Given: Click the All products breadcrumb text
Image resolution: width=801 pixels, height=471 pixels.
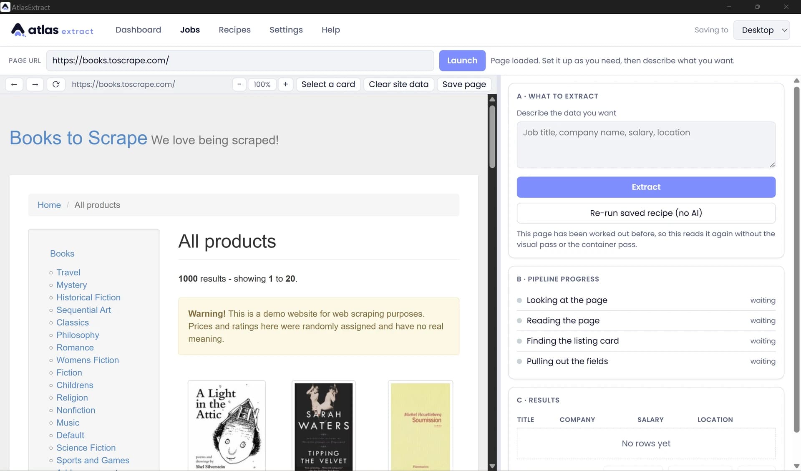Looking at the screenshot, I should (97, 205).
